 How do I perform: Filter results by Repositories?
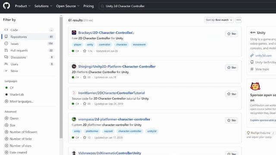pyautogui.click(x=28, y=37)
